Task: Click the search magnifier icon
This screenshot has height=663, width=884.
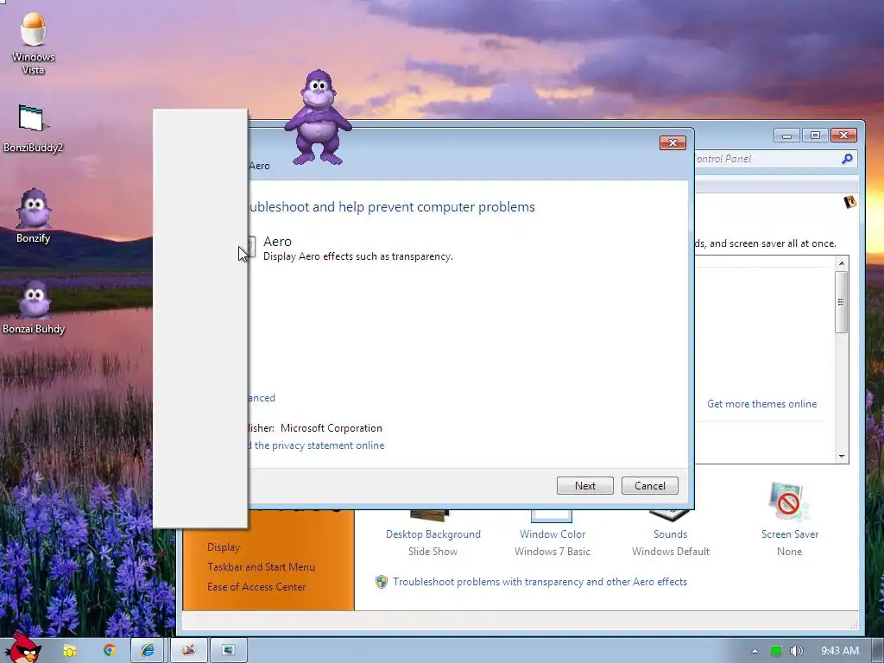Action: click(847, 159)
